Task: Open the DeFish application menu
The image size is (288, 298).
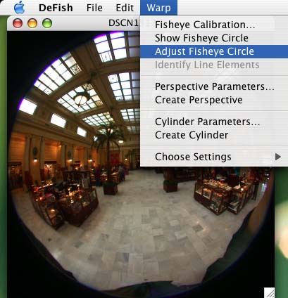Action: [x=56, y=8]
